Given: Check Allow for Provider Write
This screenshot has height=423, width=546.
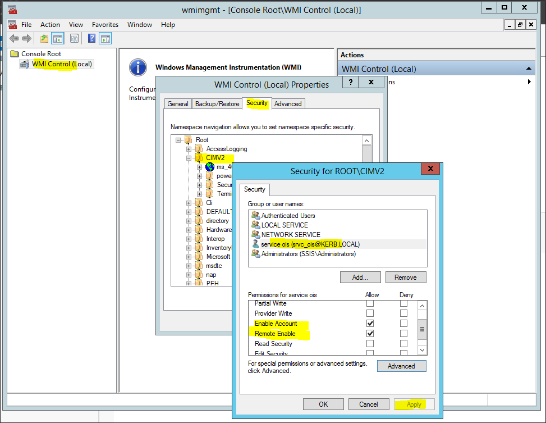Looking at the screenshot, I should click(x=370, y=313).
